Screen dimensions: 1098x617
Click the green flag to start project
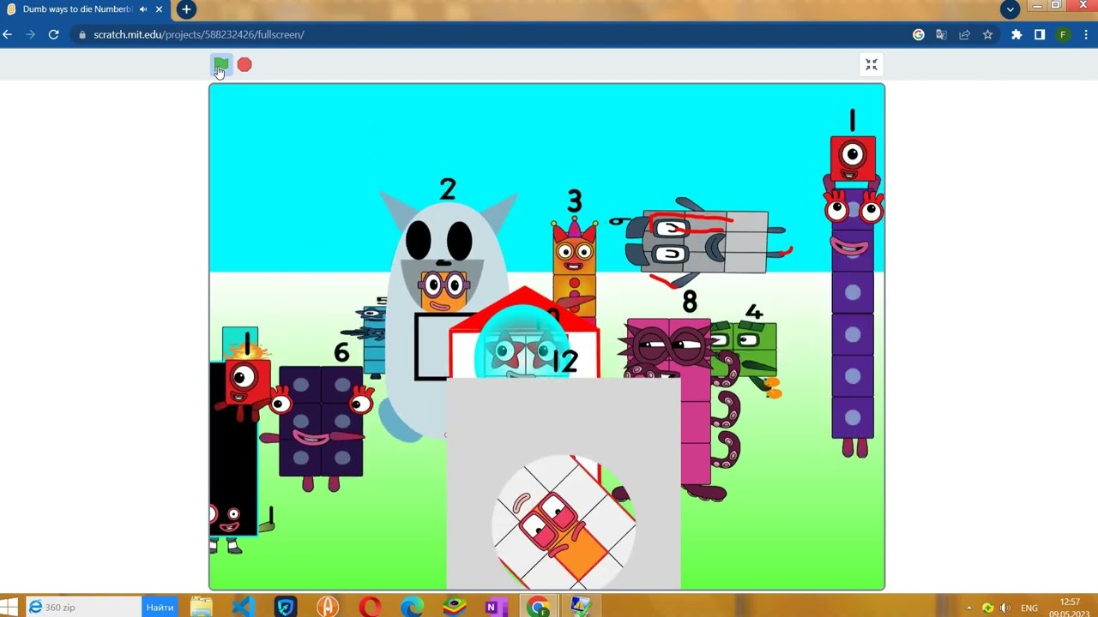(x=221, y=64)
